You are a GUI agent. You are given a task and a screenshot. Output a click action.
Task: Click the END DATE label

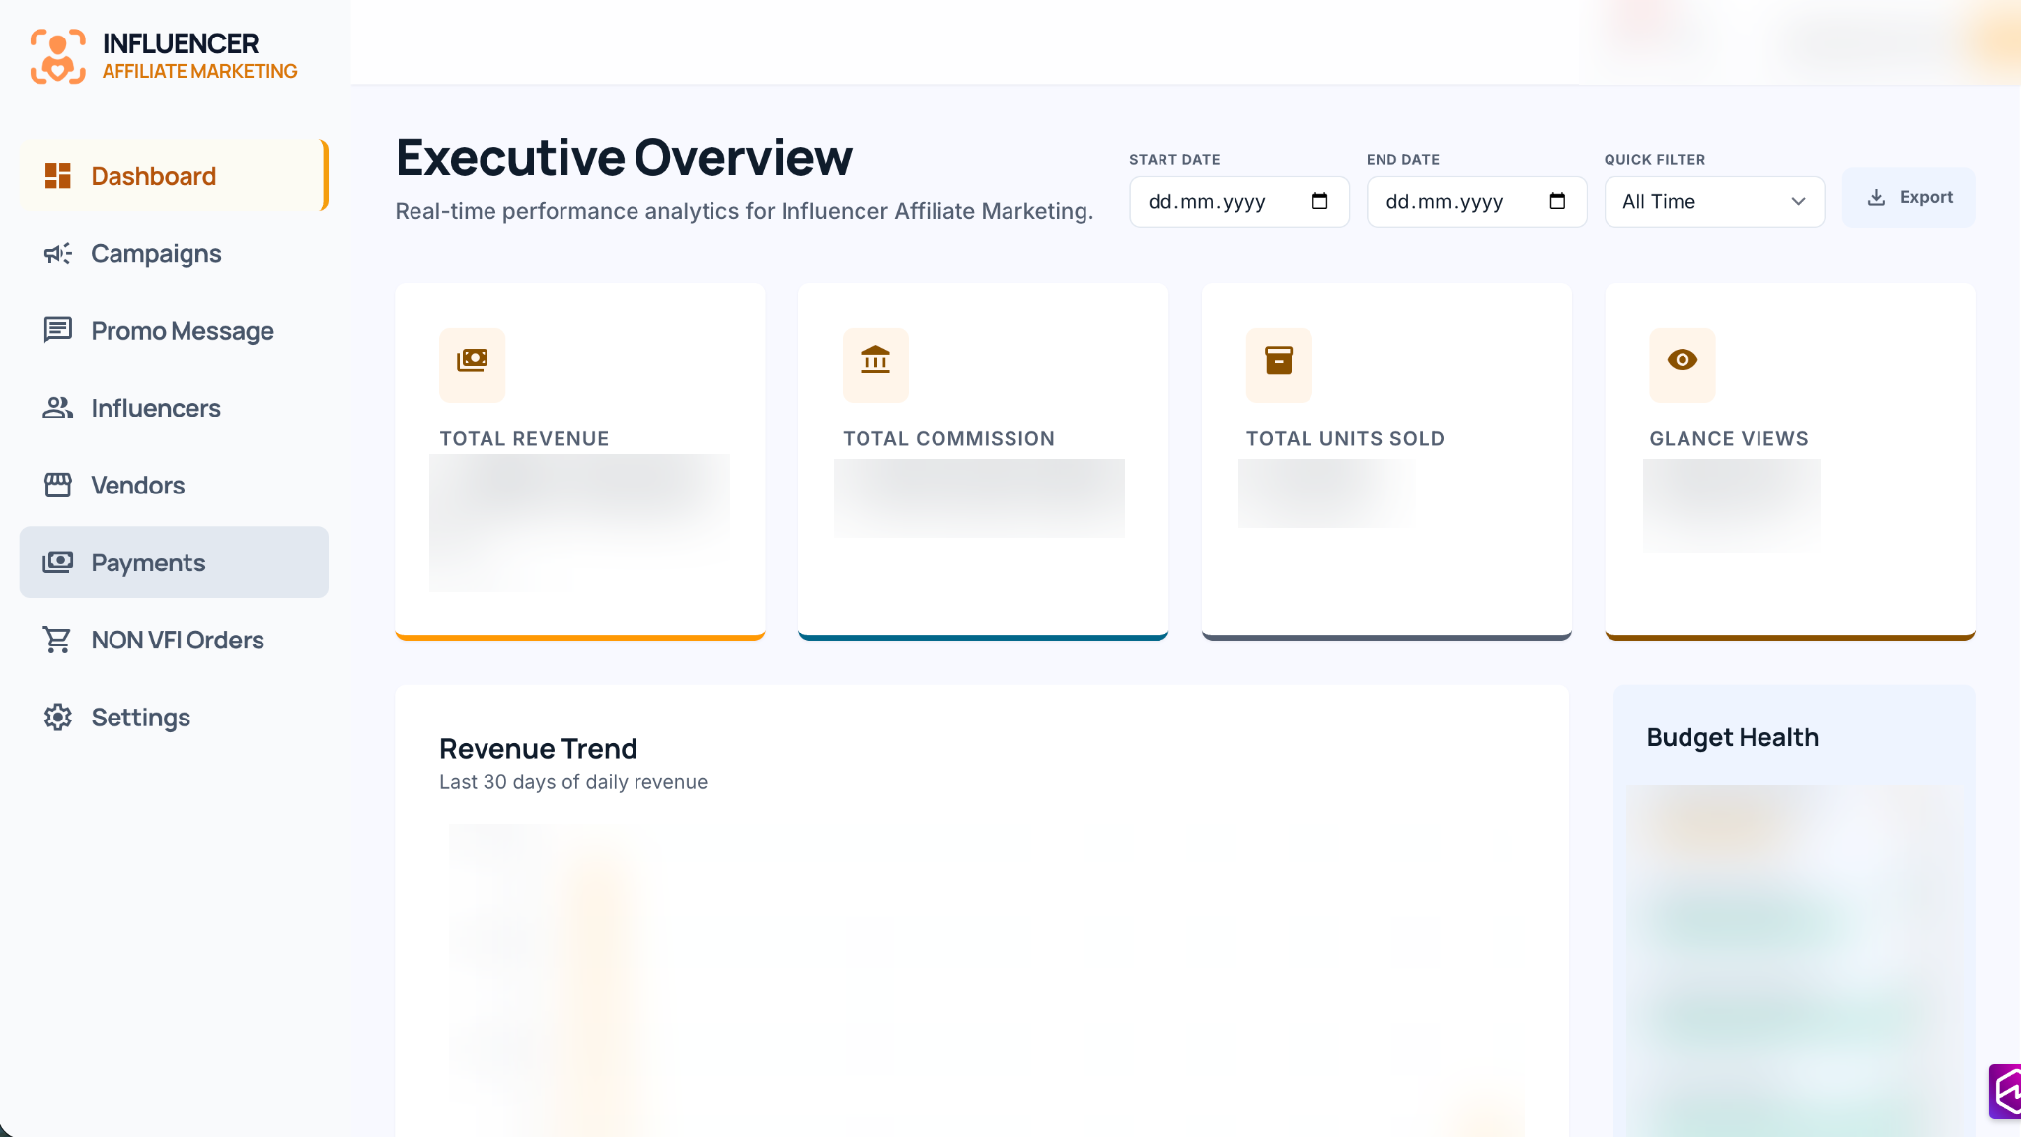pos(1403,160)
